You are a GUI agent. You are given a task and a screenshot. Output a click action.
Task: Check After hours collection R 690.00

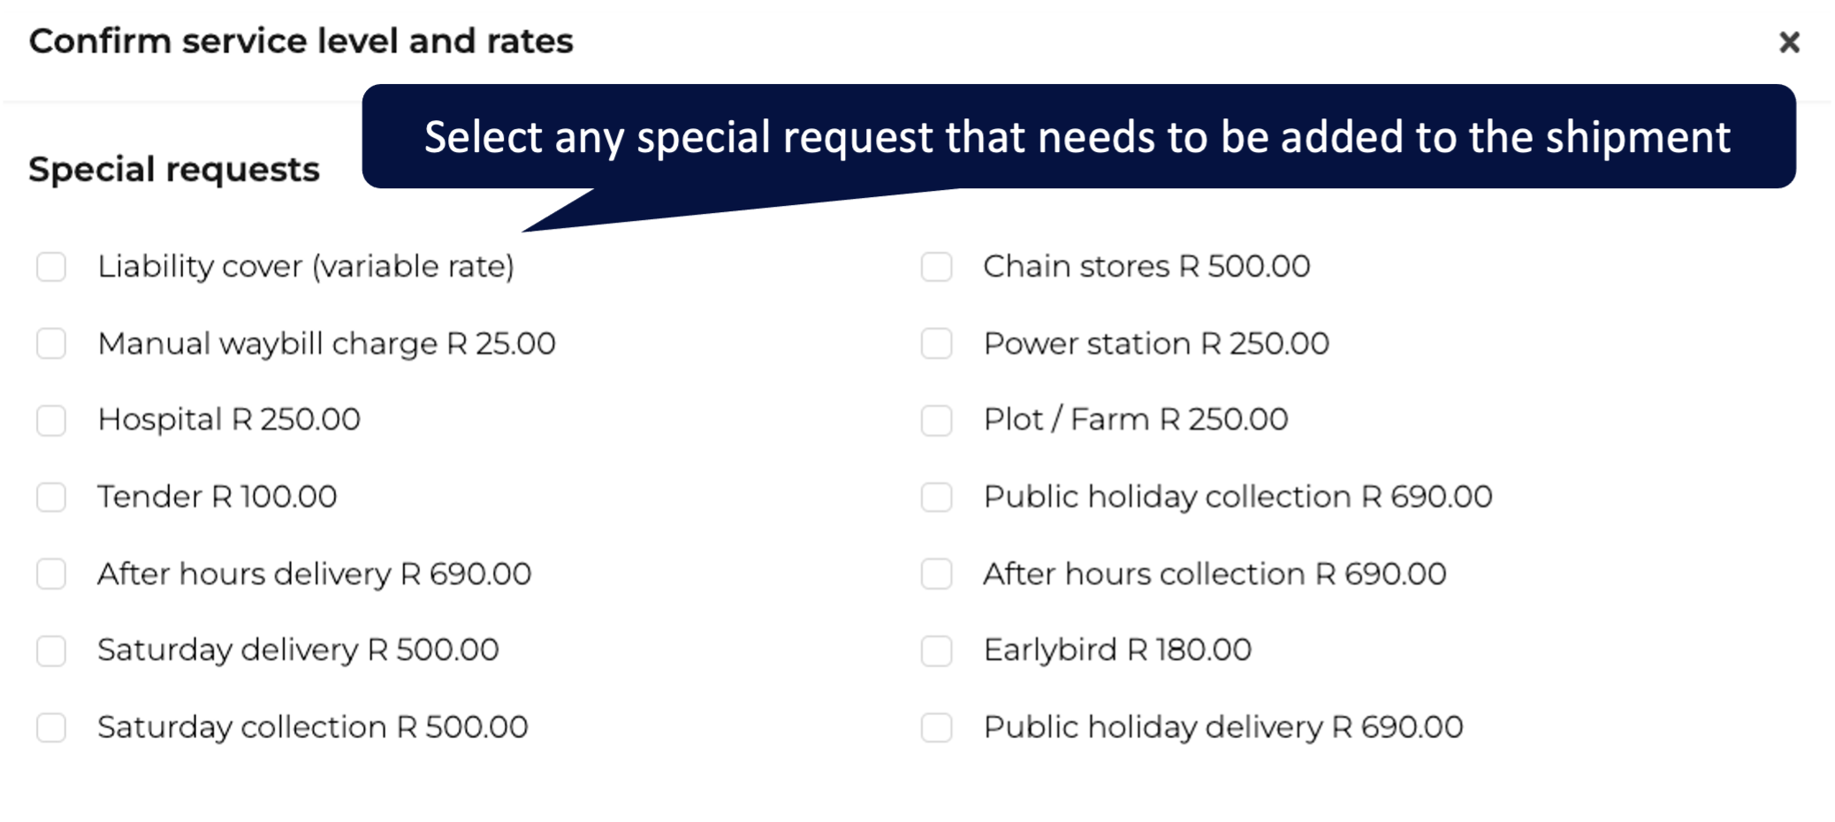[936, 574]
